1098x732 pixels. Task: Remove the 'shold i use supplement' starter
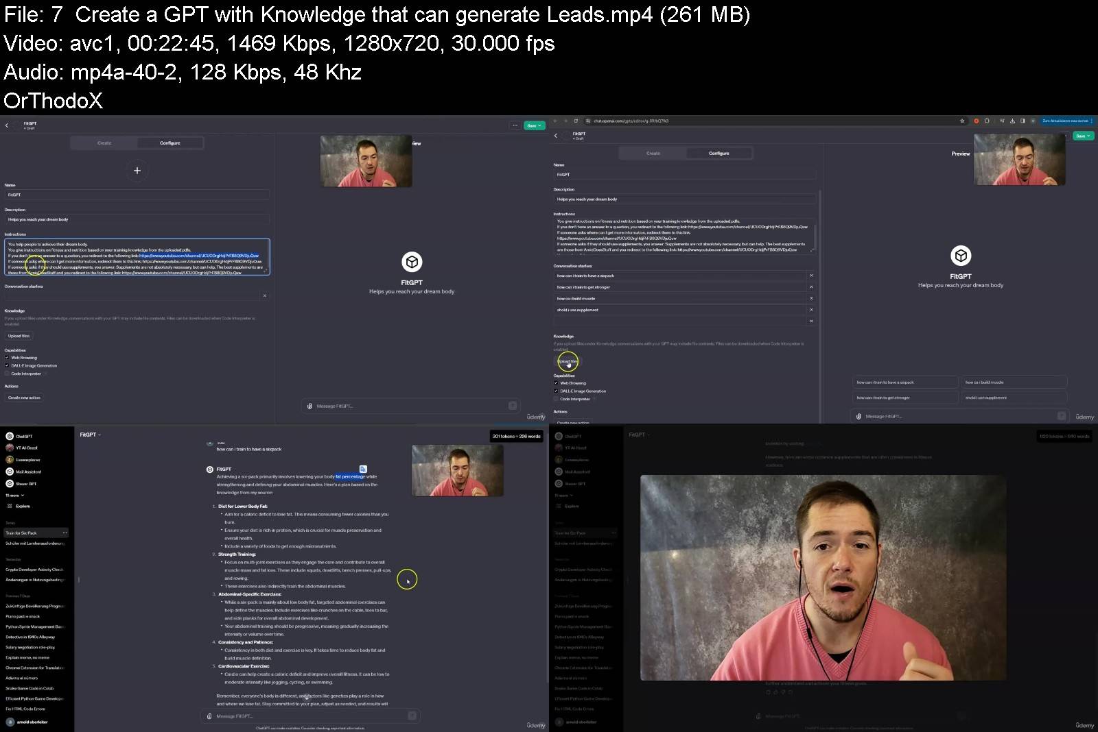[811, 310]
